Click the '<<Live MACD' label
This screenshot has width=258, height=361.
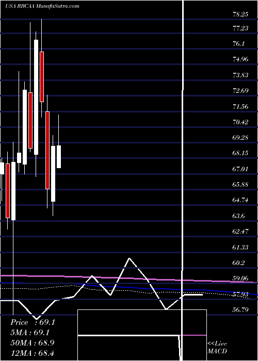click(217, 348)
